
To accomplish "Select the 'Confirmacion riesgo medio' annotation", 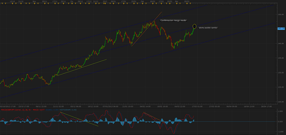I will (x=173, y=21).
